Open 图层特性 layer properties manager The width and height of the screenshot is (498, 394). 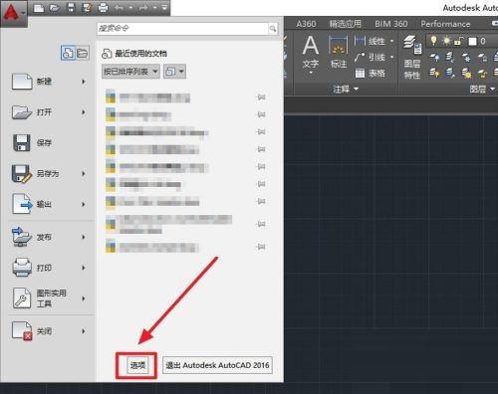pos(412,57)
